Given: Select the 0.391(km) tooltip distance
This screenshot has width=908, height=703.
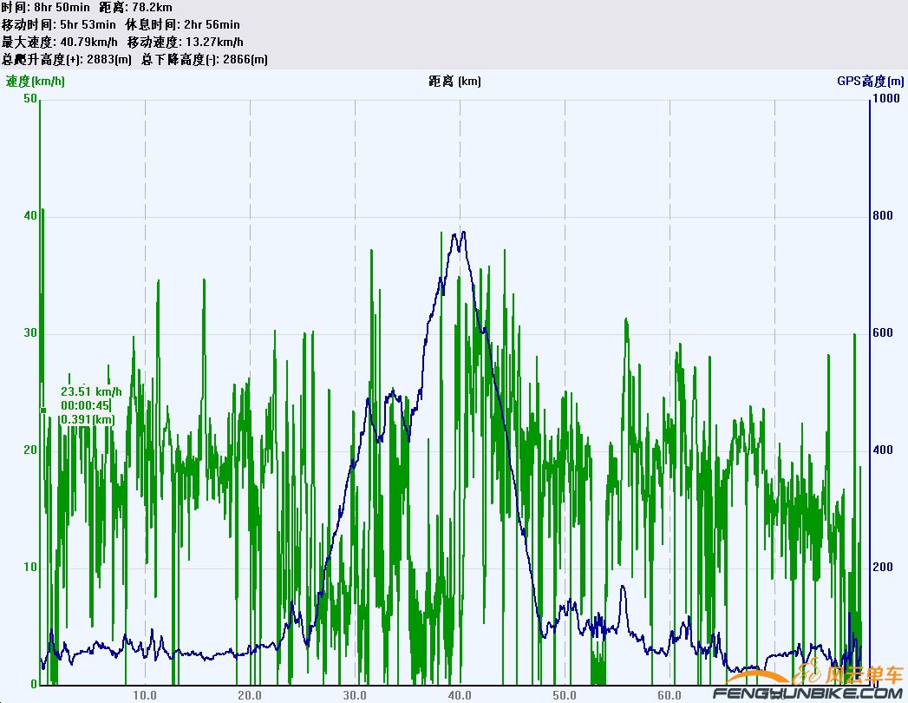Looking at the screenshot, I should 87,420.
